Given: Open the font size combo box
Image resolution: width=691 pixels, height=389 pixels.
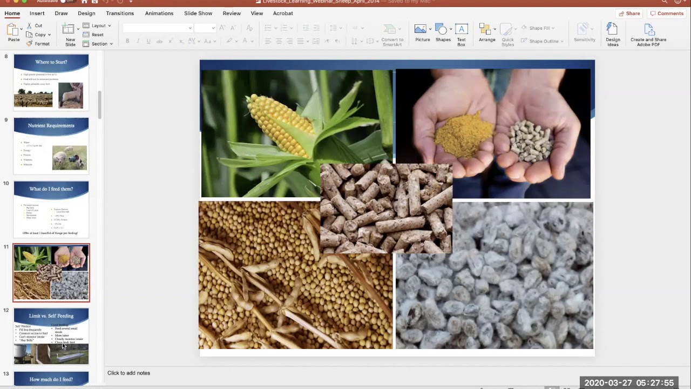Looking at the screenshot, I should pos(205,28).
